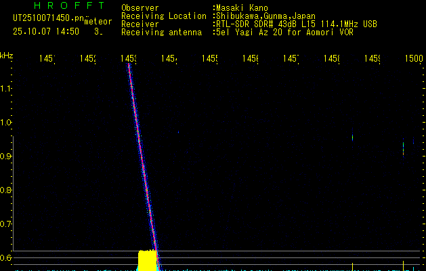Click the Receiving Location field label
The height and width of the screenshot is (271, 426).
[164, 16]
